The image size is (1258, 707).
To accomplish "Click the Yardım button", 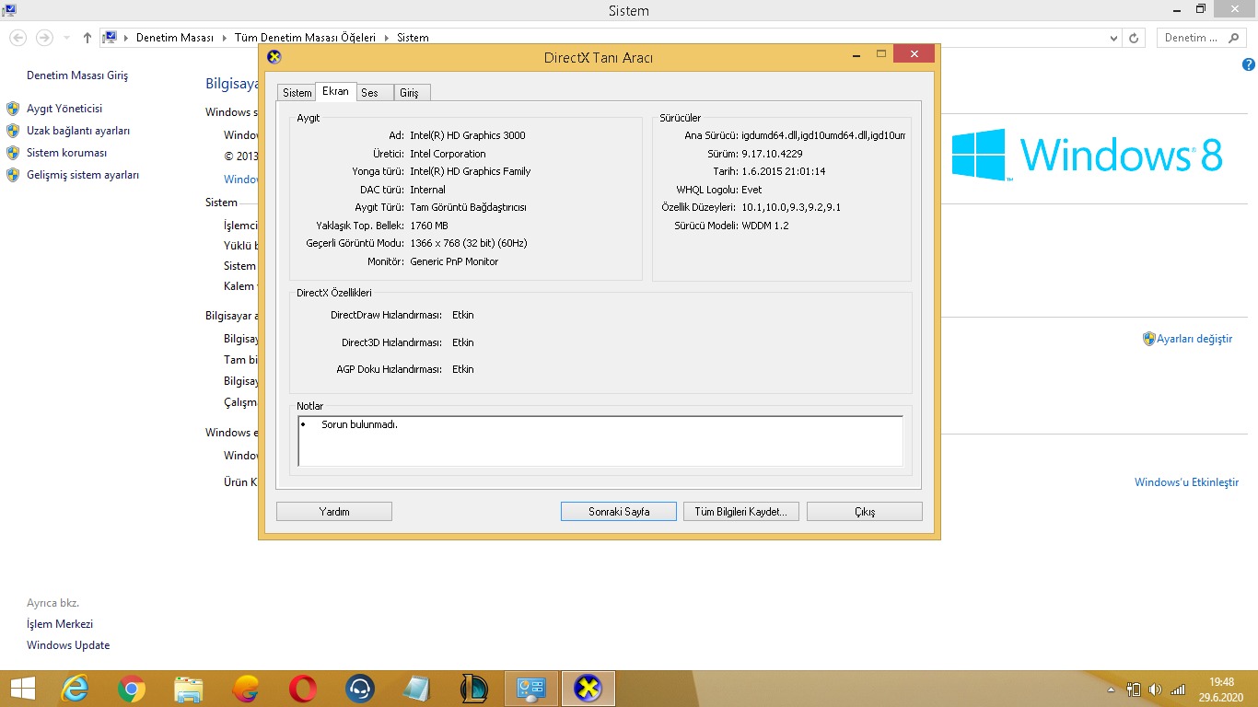I will pos(334,512).
